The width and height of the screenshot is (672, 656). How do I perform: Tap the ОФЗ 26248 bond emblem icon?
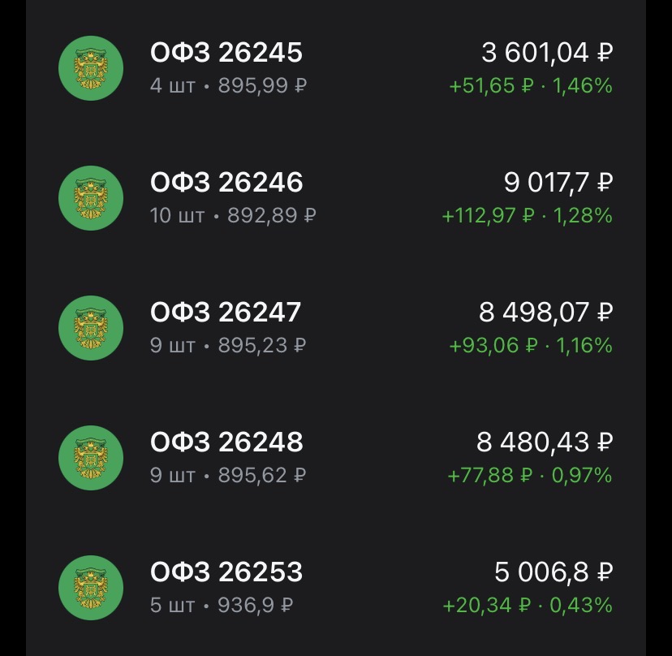pyautogui.click(x=91, y=458)
